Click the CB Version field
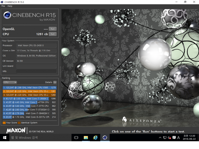 36,61
